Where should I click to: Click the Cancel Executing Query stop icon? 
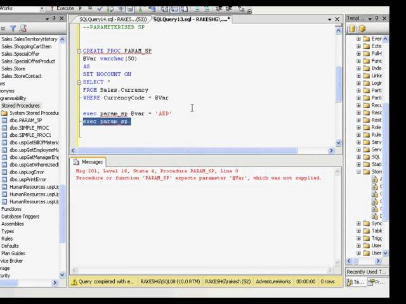pyautogui.click(x=90, y=8)
